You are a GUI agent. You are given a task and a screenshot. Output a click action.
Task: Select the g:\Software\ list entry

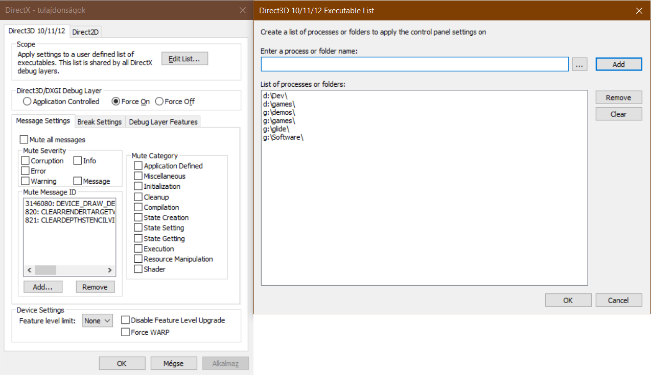click(x=283, y=137)
